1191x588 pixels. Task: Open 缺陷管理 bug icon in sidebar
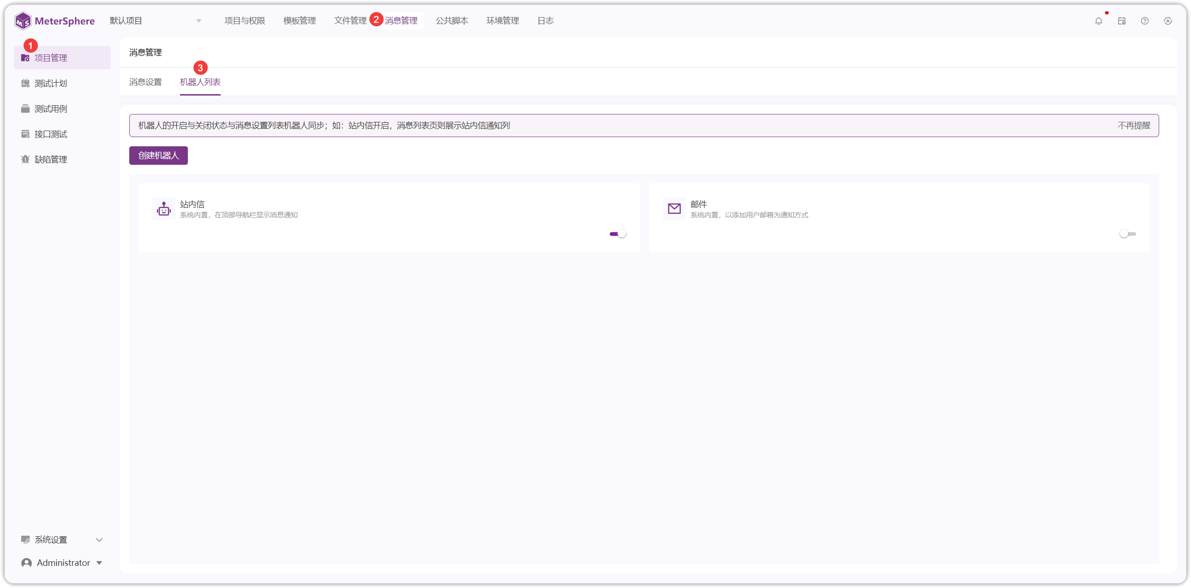(25, 160)
